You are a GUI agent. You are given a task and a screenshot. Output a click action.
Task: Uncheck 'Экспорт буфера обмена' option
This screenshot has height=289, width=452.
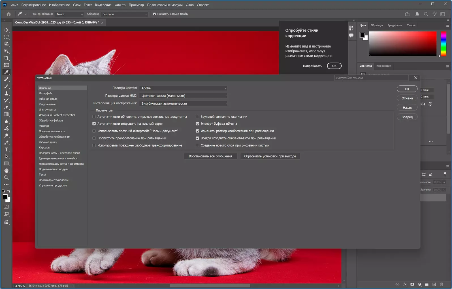click(197, 124)
